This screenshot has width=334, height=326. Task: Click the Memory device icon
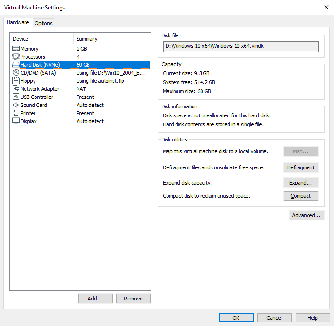pyautogui.click(x=16, y=49)
